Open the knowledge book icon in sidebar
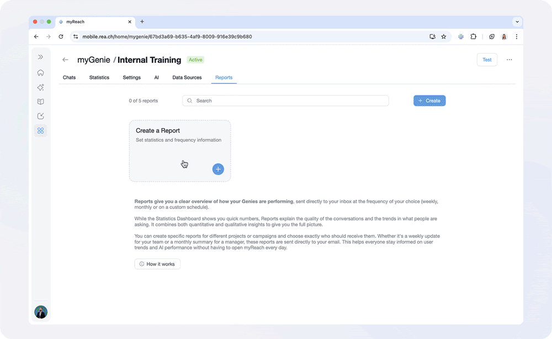 [x=40, y=102]
